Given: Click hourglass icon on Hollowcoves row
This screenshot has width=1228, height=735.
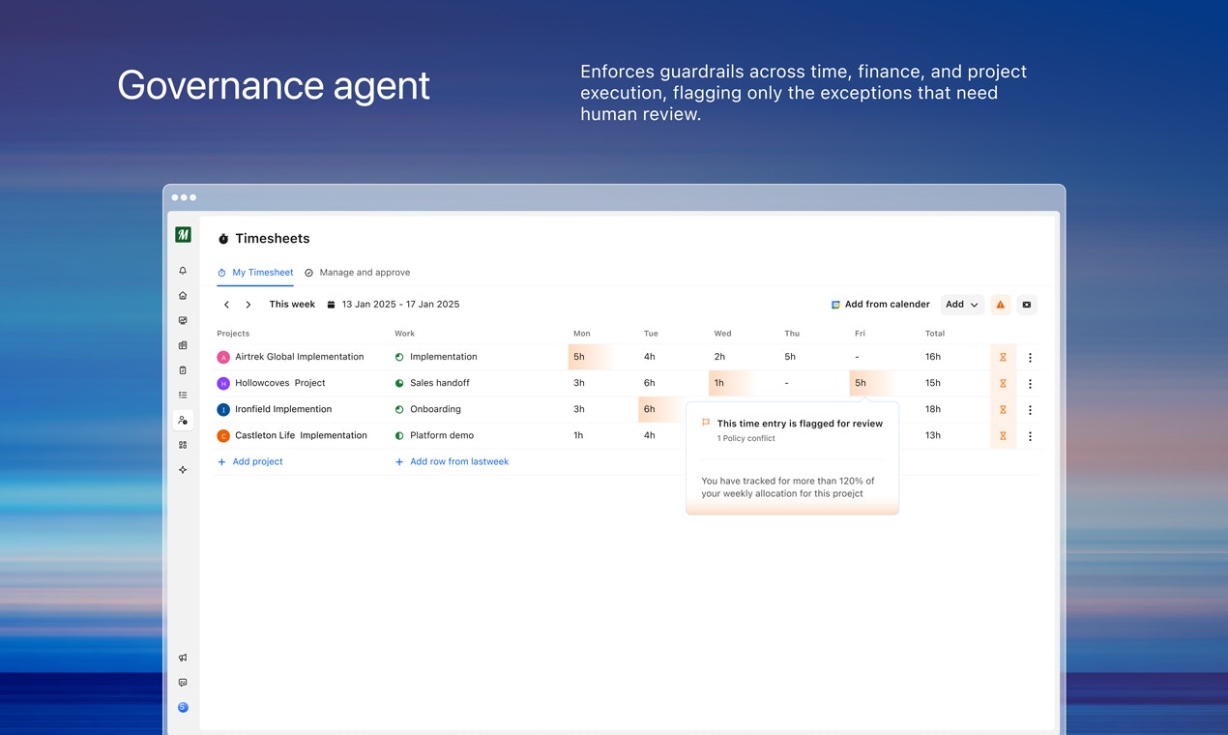Looking at the screenshot, I should tap(1003, 384).
